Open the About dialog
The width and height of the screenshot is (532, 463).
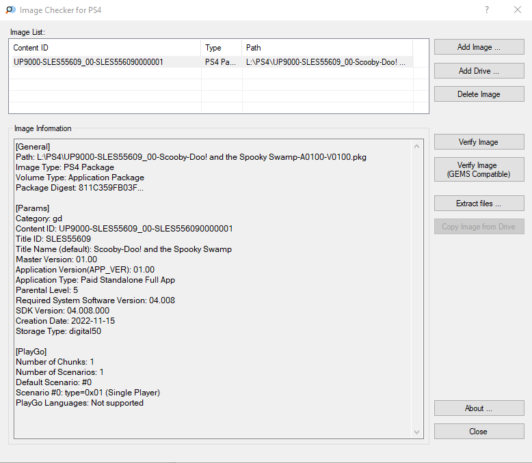coord(479,408)
